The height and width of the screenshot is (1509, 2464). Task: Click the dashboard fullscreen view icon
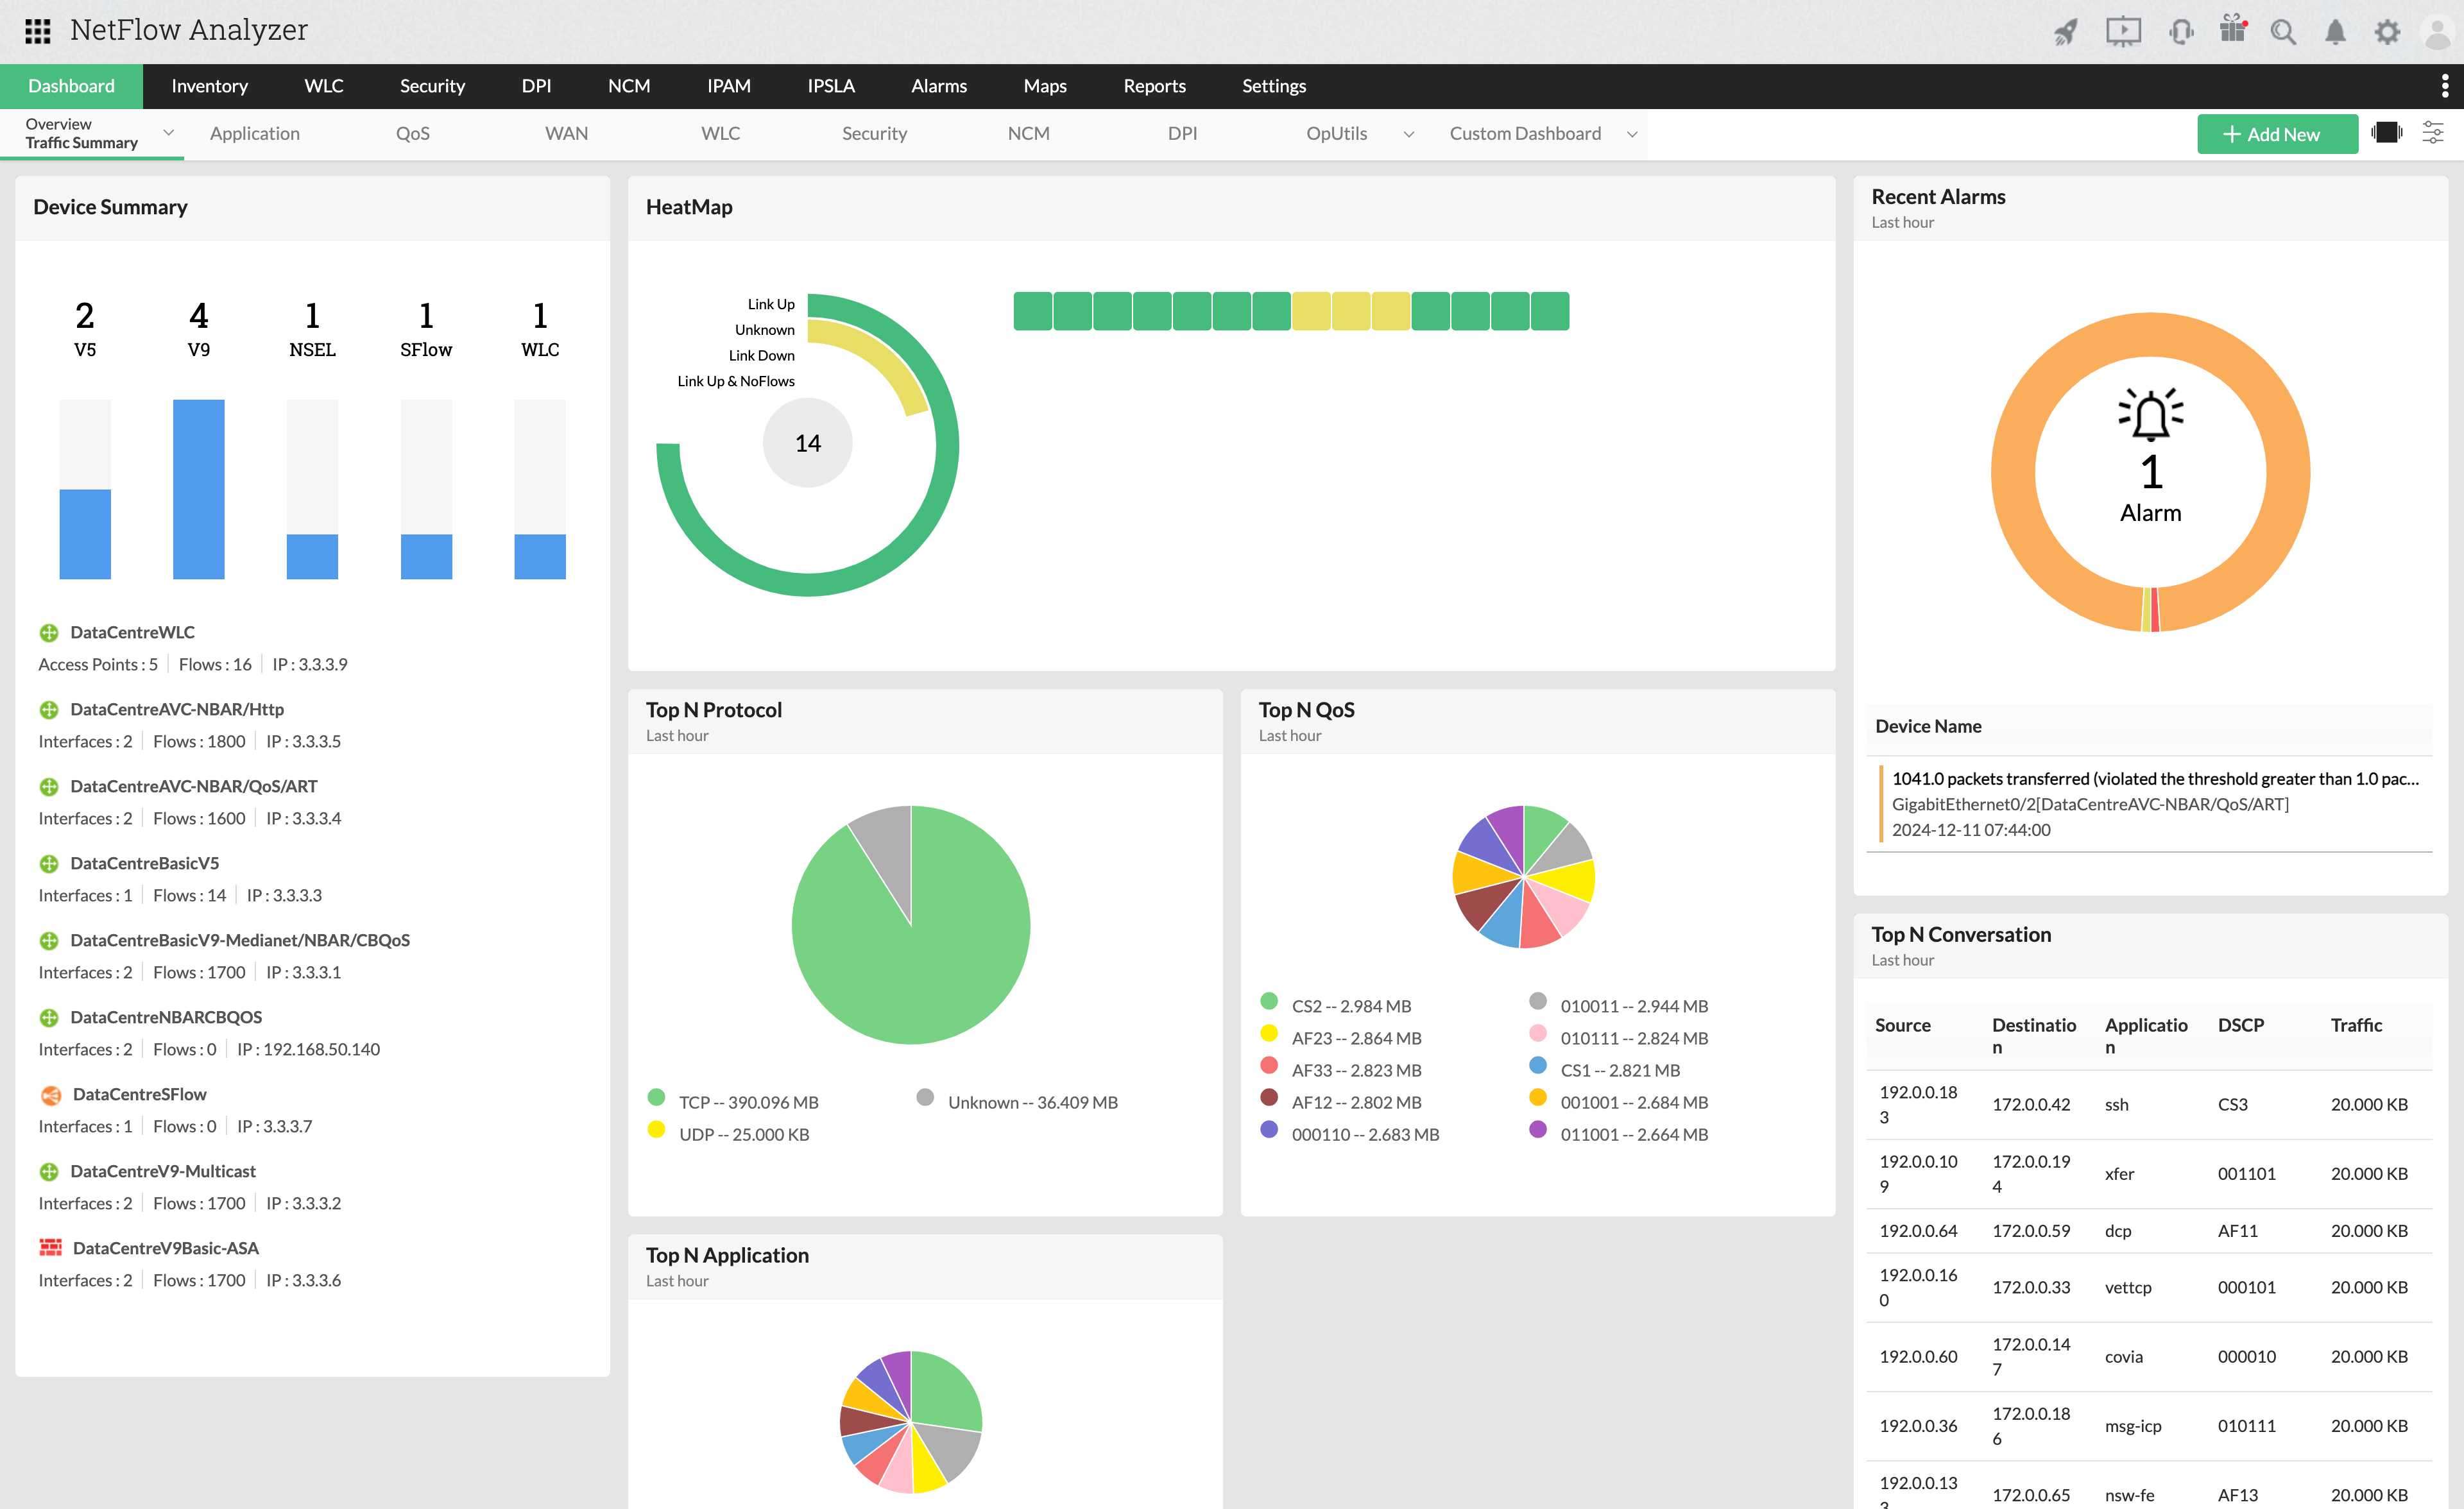tap(2387, 133)
